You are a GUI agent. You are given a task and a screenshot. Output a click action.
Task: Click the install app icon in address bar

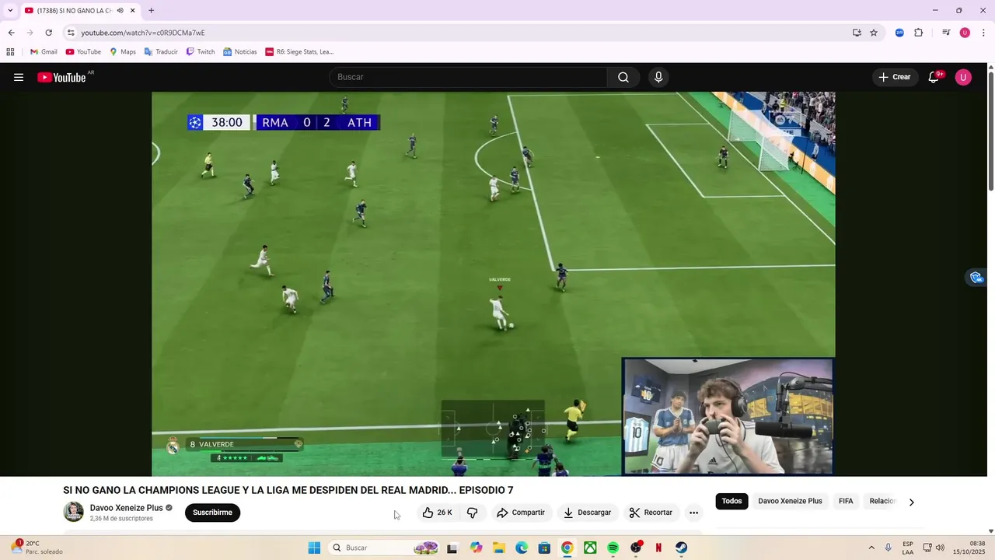click(857, 33)
